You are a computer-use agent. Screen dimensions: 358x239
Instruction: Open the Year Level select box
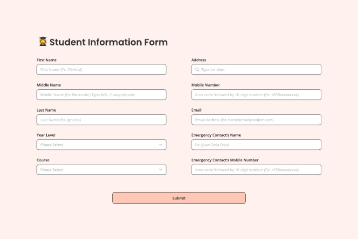98,145
